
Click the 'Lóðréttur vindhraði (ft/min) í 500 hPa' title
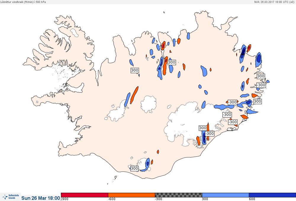[23, 2]
